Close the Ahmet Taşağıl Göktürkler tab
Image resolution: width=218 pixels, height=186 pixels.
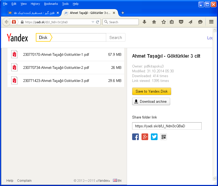[x=114, y=13]
